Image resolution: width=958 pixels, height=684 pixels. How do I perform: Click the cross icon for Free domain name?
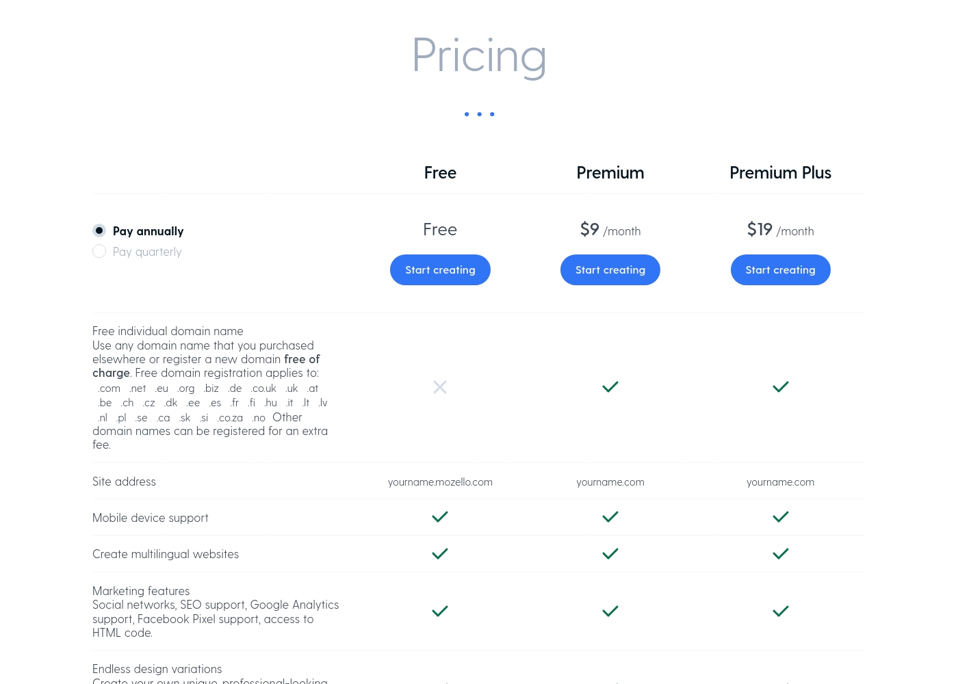440,387
